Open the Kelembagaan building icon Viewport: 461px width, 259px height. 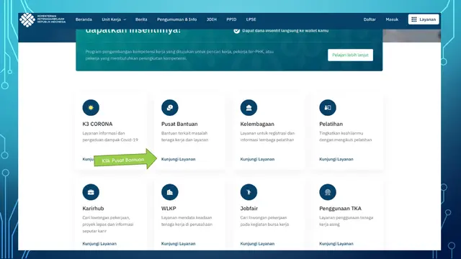pos(249,107)
